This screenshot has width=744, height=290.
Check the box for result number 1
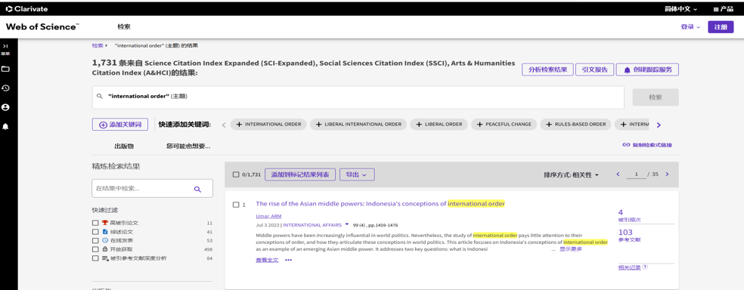coord(236,205)
